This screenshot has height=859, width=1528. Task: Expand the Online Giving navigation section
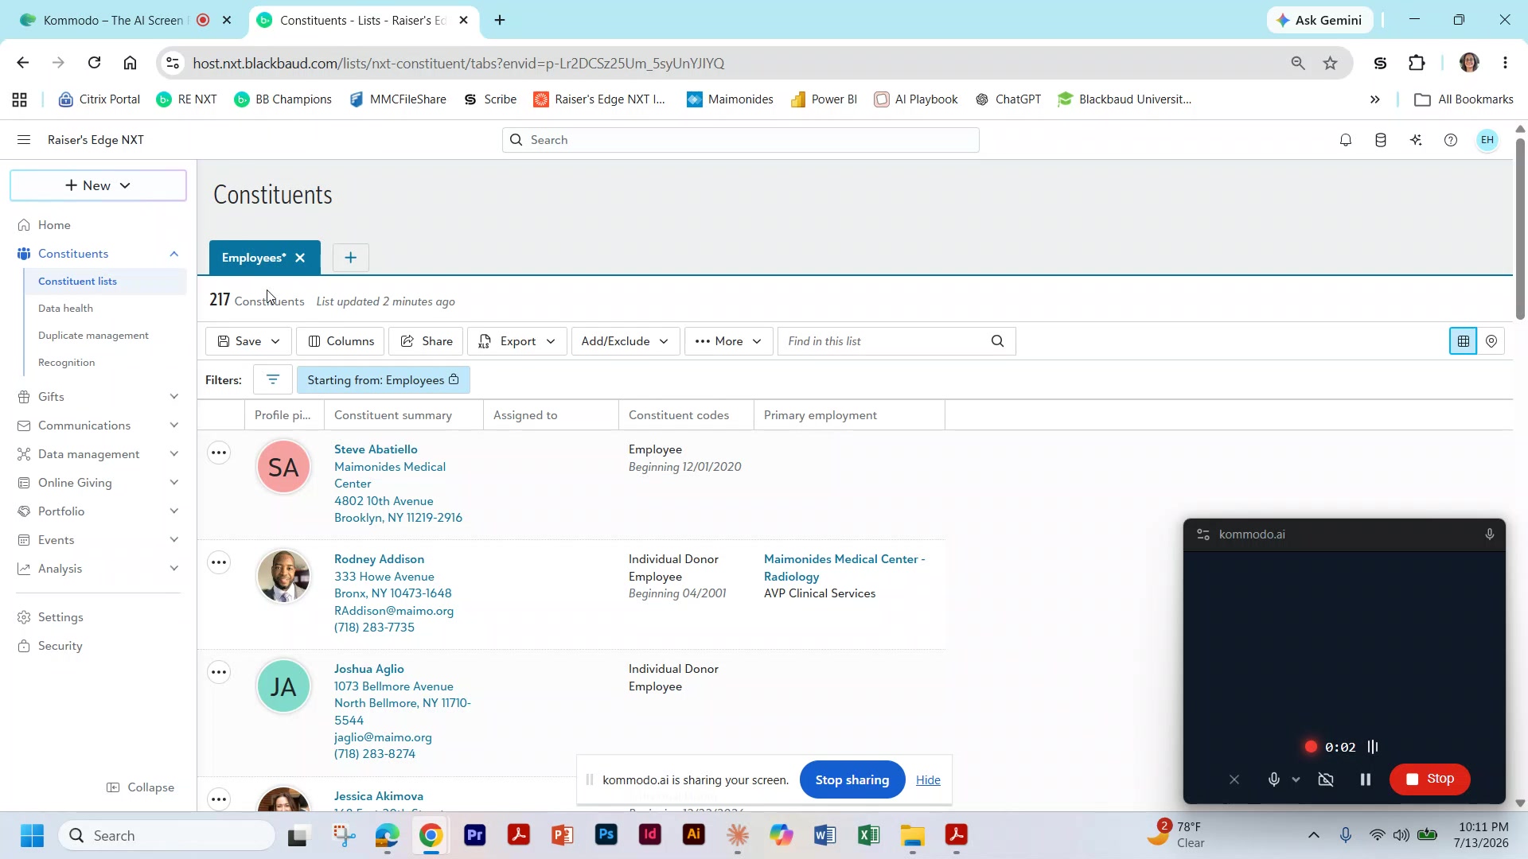click(x=174, y=483)
